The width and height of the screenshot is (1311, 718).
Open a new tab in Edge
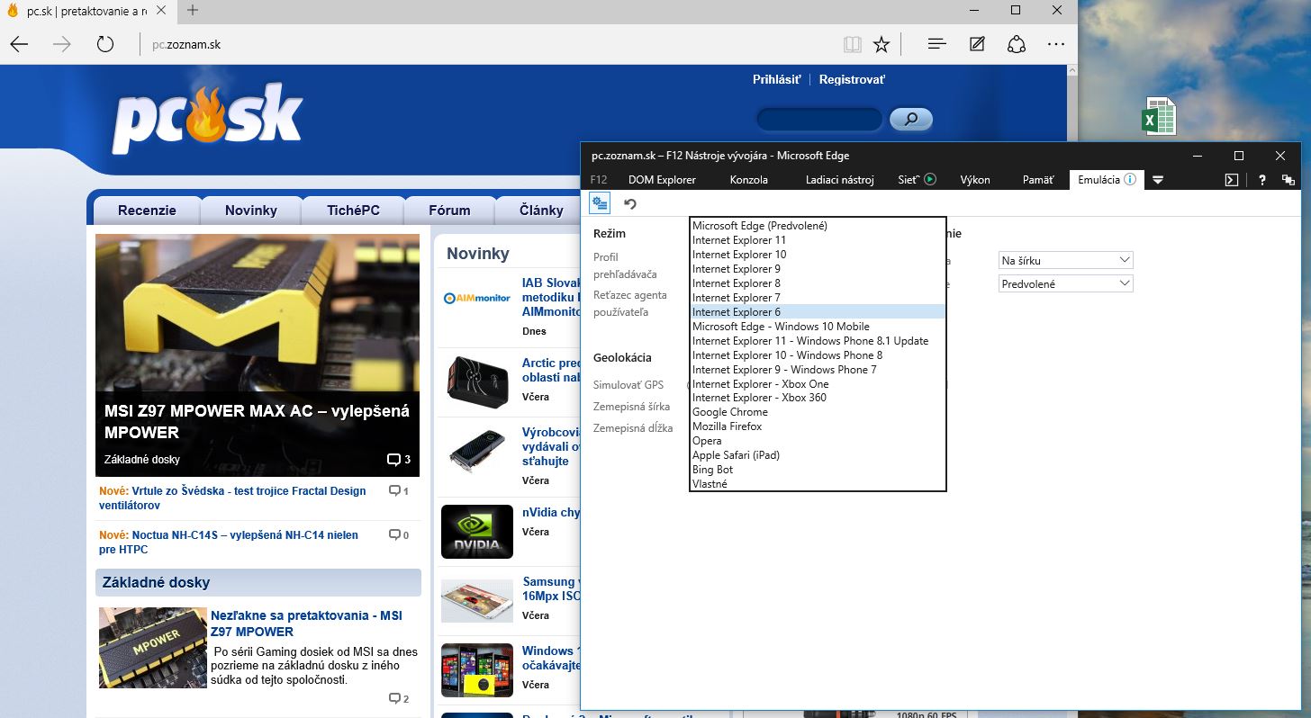[x=192, y=11]
